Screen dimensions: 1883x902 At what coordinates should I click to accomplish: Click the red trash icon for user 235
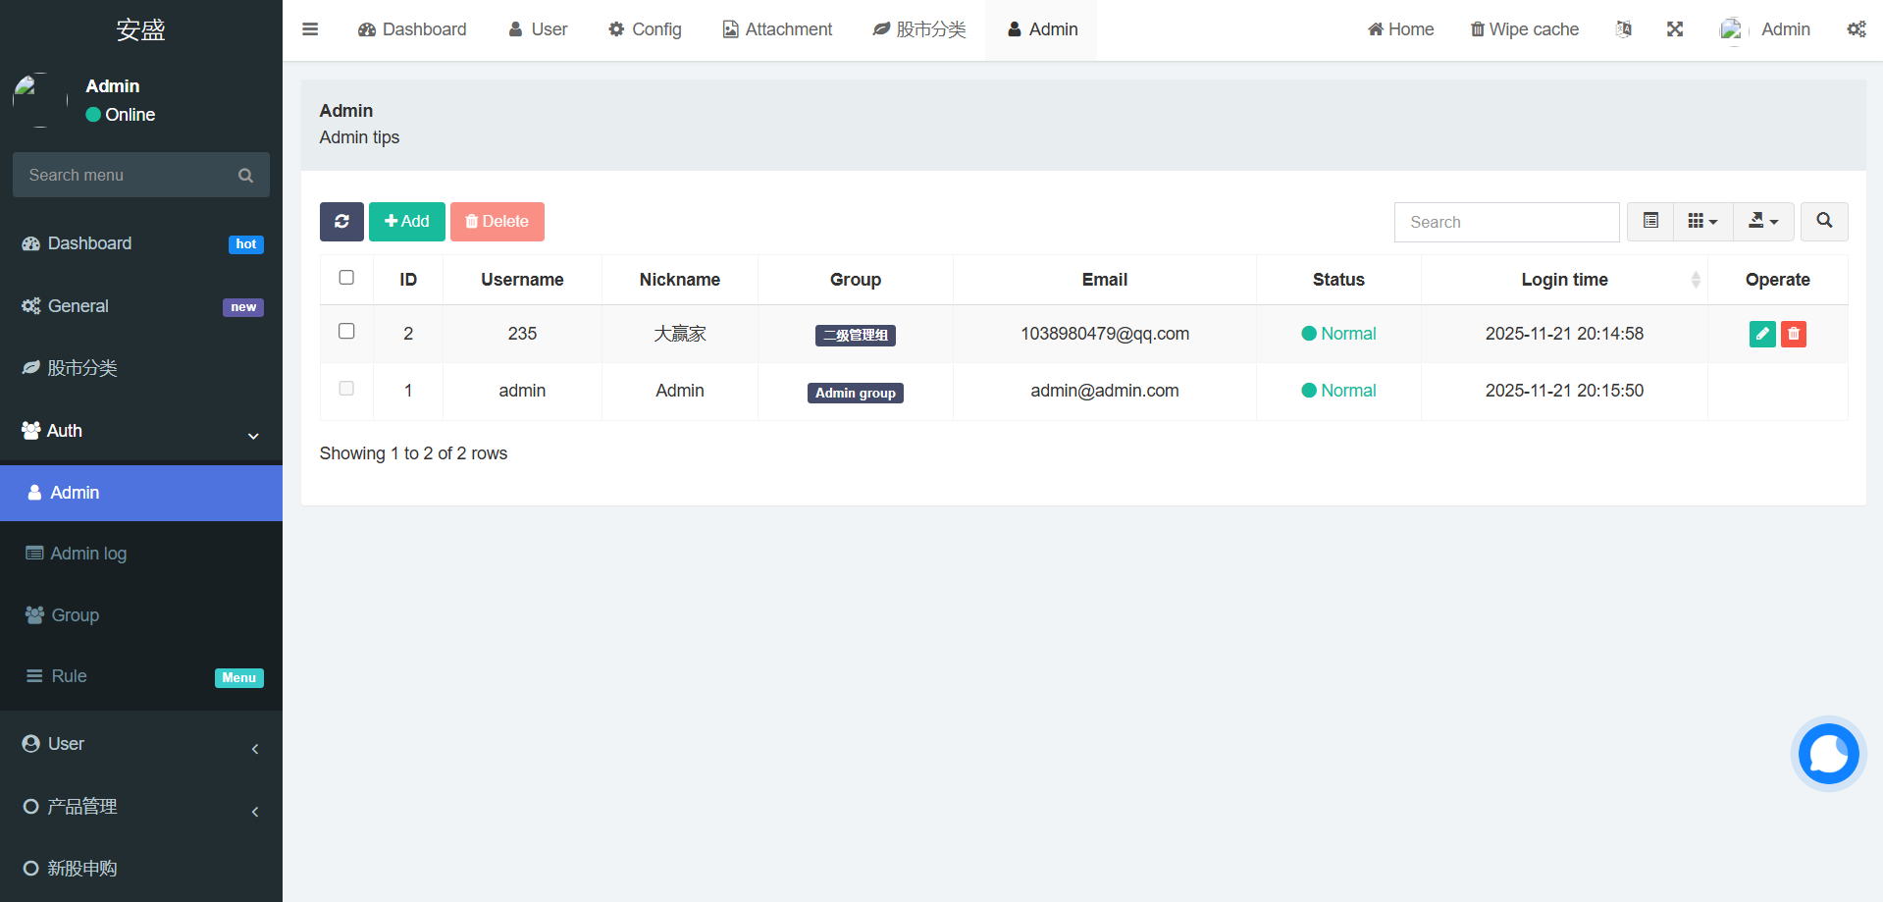(1794, 334)
